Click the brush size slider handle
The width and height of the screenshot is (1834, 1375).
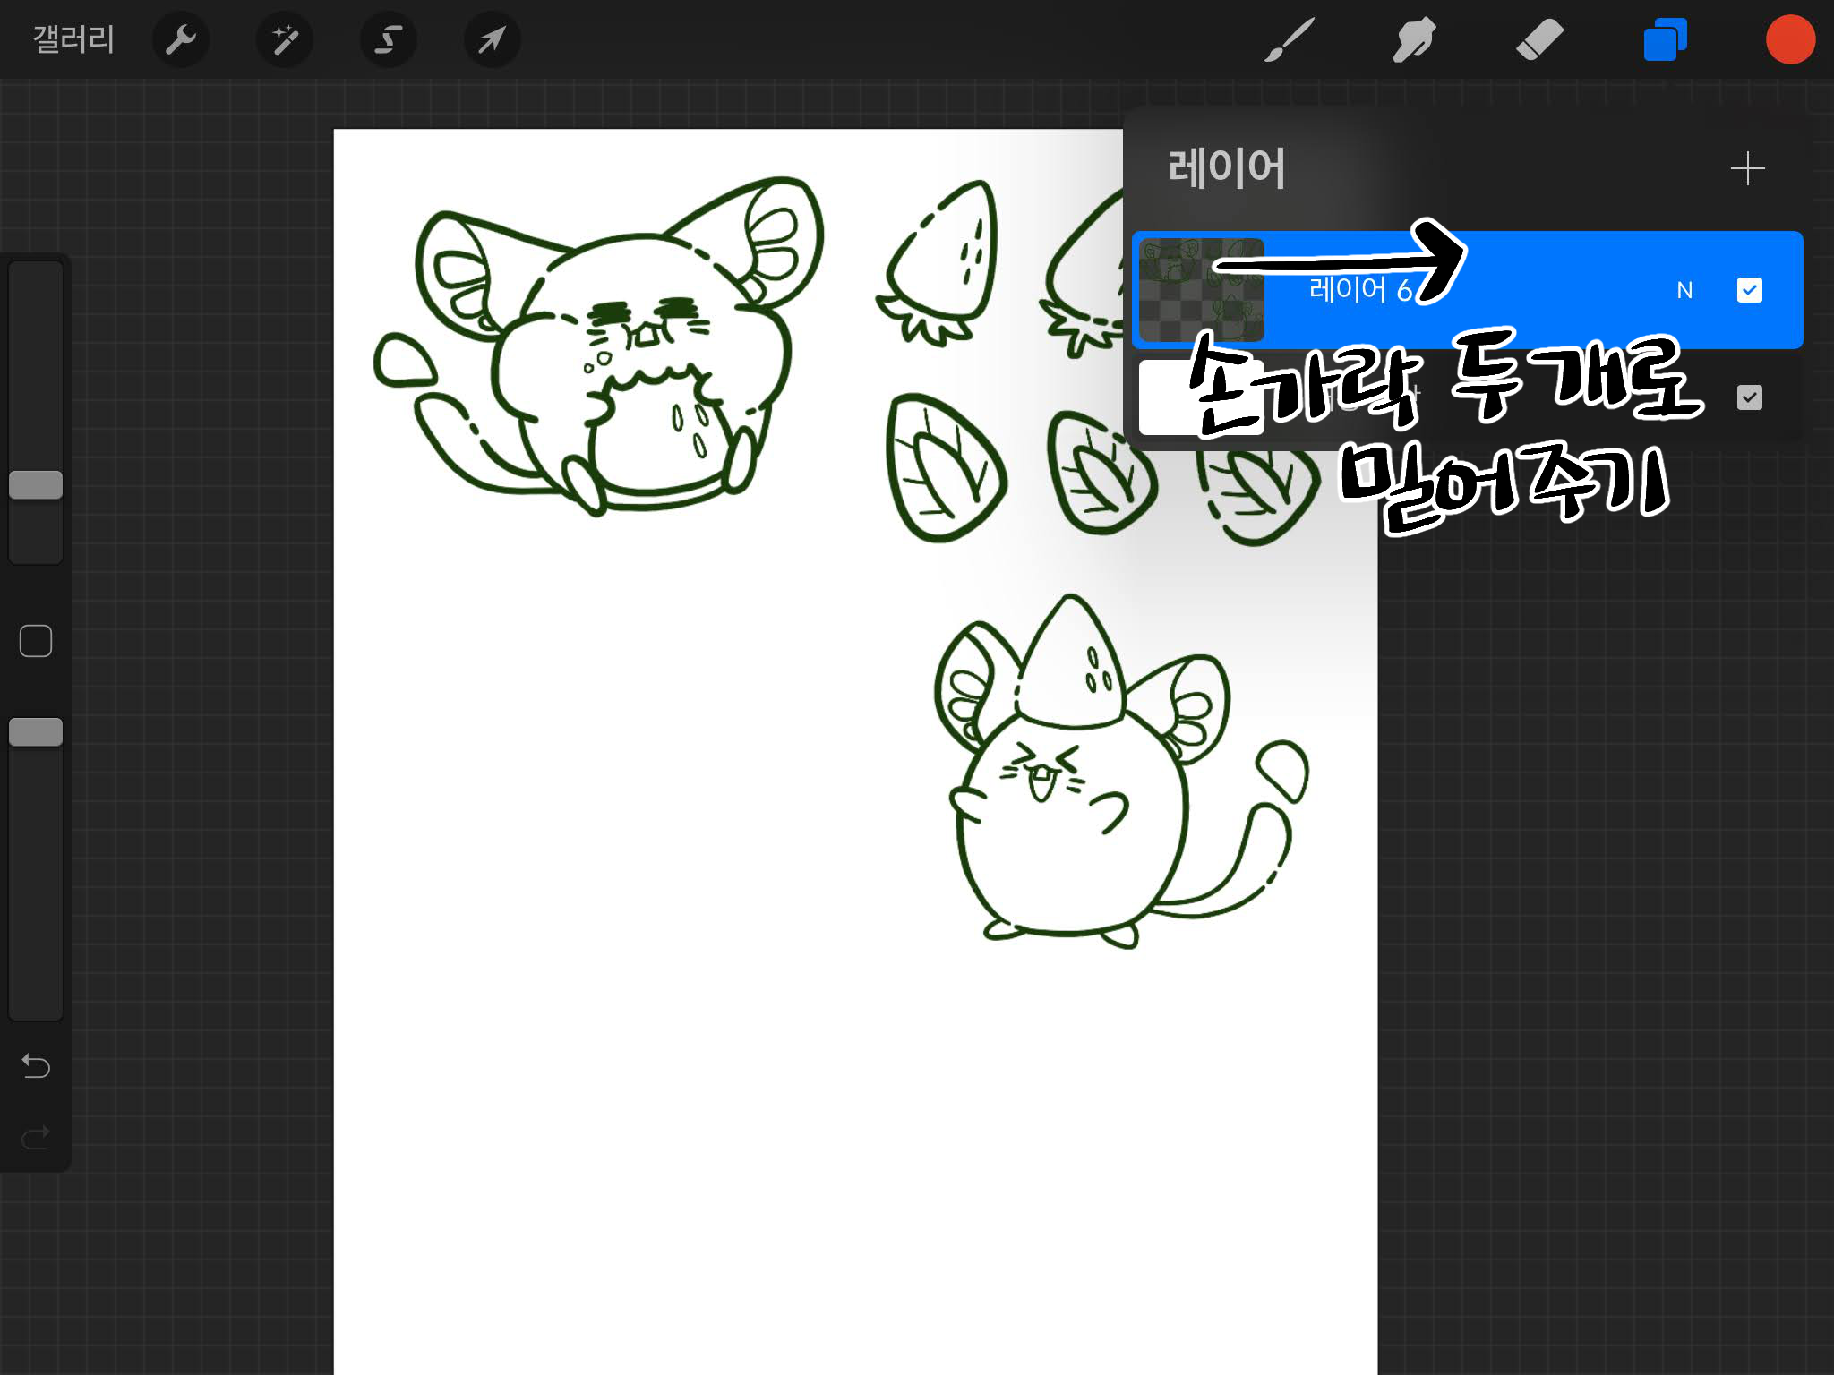tap(36, 485)
